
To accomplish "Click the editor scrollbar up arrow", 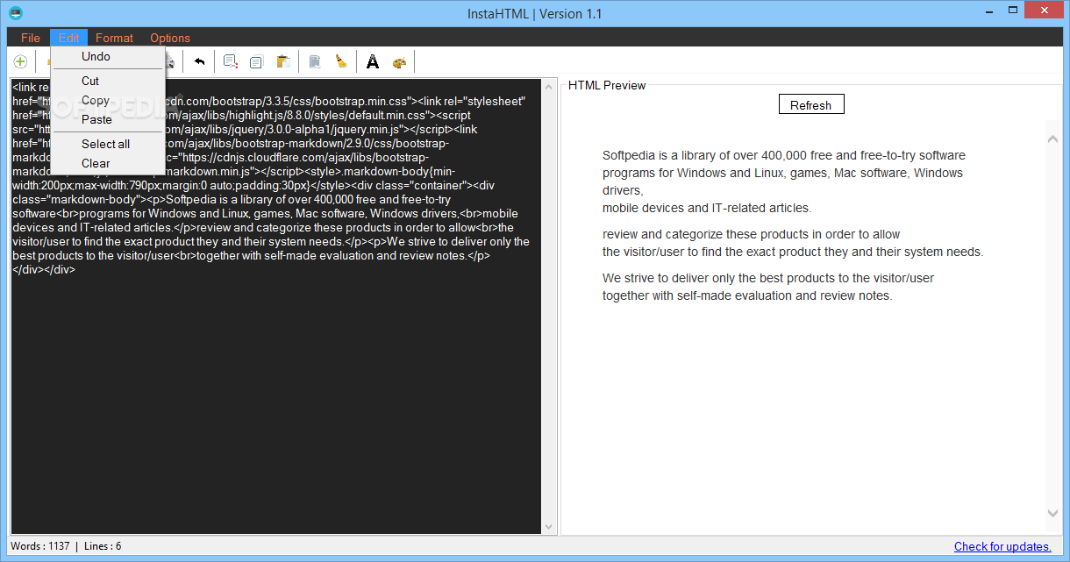I will point(549,86).
